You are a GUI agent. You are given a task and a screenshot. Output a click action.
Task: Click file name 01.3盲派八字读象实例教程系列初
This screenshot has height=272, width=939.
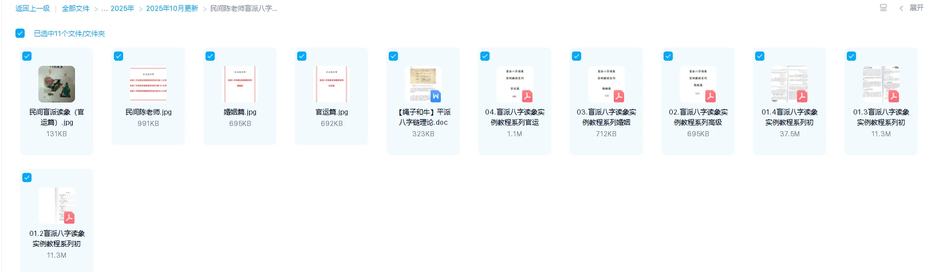pyautogui.click(x=881, y=117)
